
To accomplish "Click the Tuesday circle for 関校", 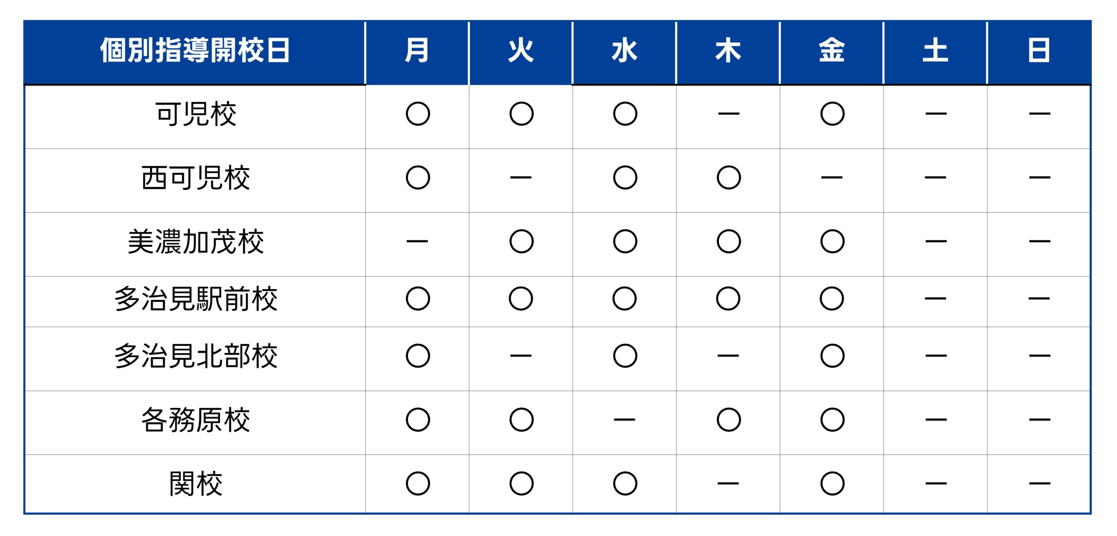I will (x=521, y=483).
